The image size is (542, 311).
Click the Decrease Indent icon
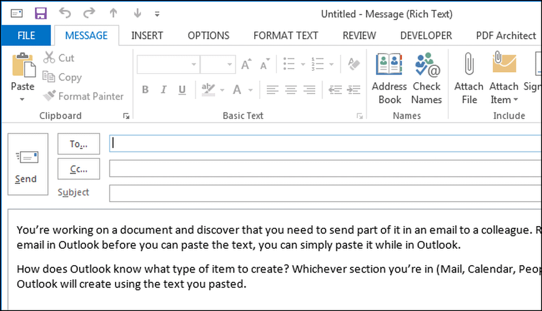(335, 90)
